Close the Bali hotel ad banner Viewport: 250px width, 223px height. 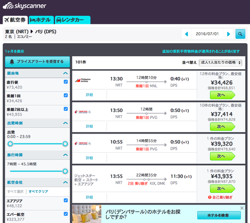[x=242, y=208]
